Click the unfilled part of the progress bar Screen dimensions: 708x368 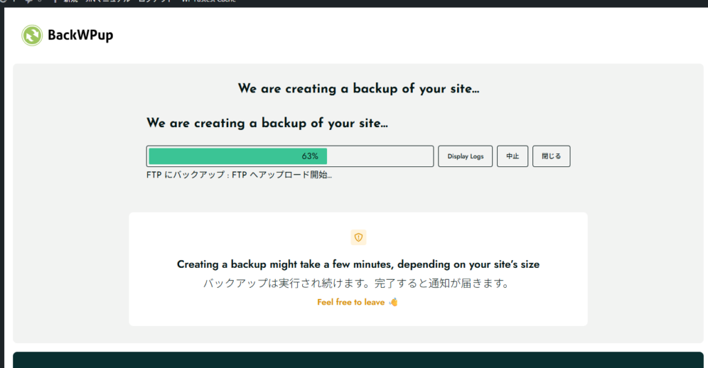[x=380, y=157]
